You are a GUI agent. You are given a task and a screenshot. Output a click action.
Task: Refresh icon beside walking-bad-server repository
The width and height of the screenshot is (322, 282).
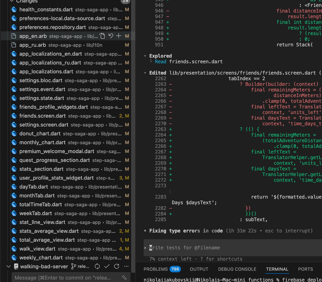[116, 266]
